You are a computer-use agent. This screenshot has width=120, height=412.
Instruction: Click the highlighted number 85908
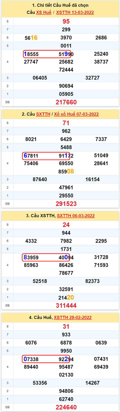point(66,171)
